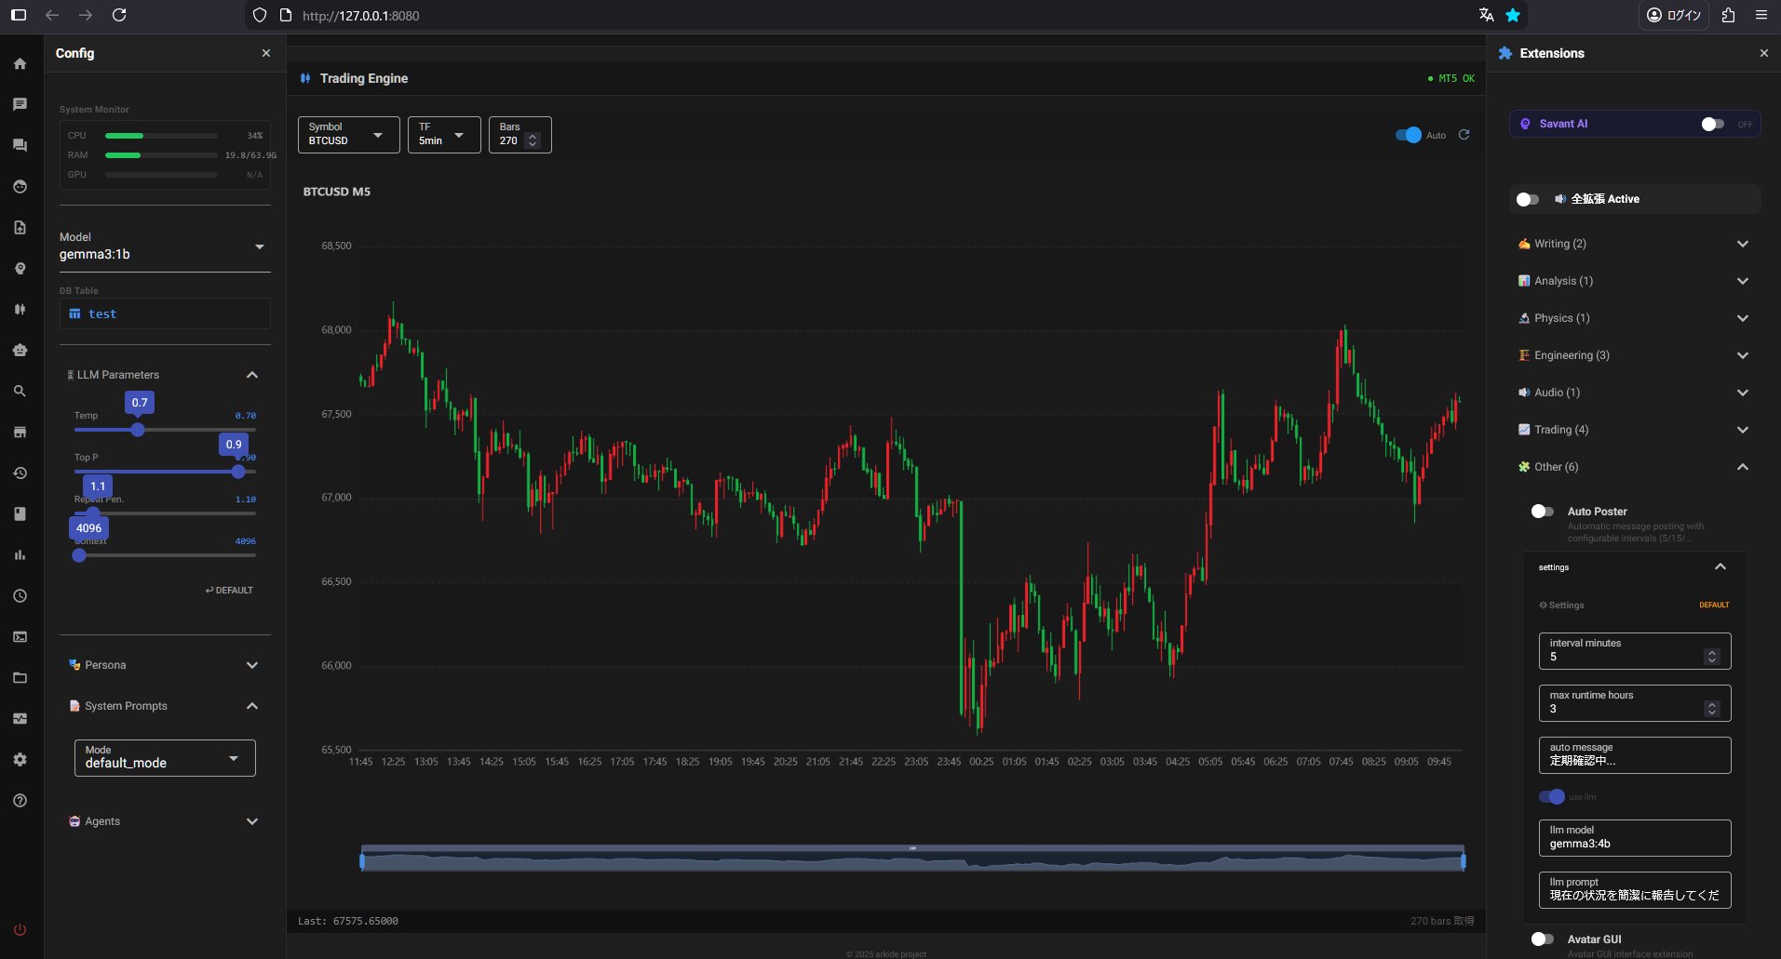Image resolution: width=1781 pixels, height=959 pixels.
Task: Open the system monitor pulse sidebar icon
Action: pos(20,718)
